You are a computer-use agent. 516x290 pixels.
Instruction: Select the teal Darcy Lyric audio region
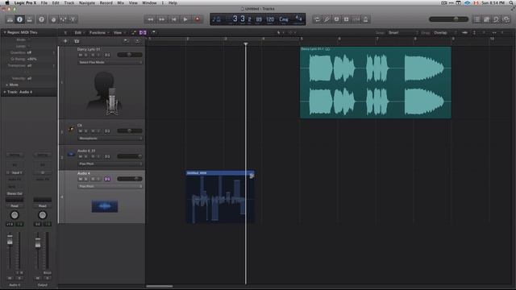376,82
